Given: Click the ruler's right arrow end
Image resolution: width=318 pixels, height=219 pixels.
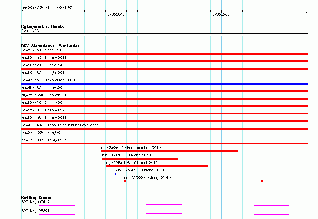Looking at the screenshot, I should pyautogui.click(x=307, y=11).
